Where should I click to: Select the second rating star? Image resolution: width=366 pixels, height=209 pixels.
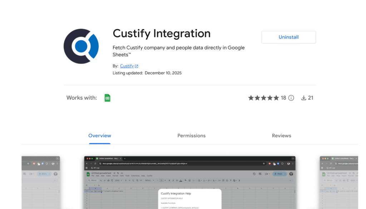pyautogui.click(x=257, y=97)
